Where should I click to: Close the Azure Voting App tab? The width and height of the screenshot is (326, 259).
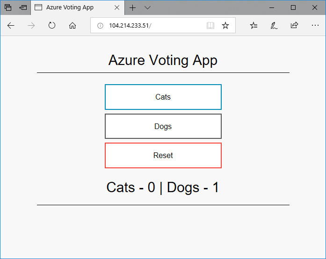click(x=117, y=7)
